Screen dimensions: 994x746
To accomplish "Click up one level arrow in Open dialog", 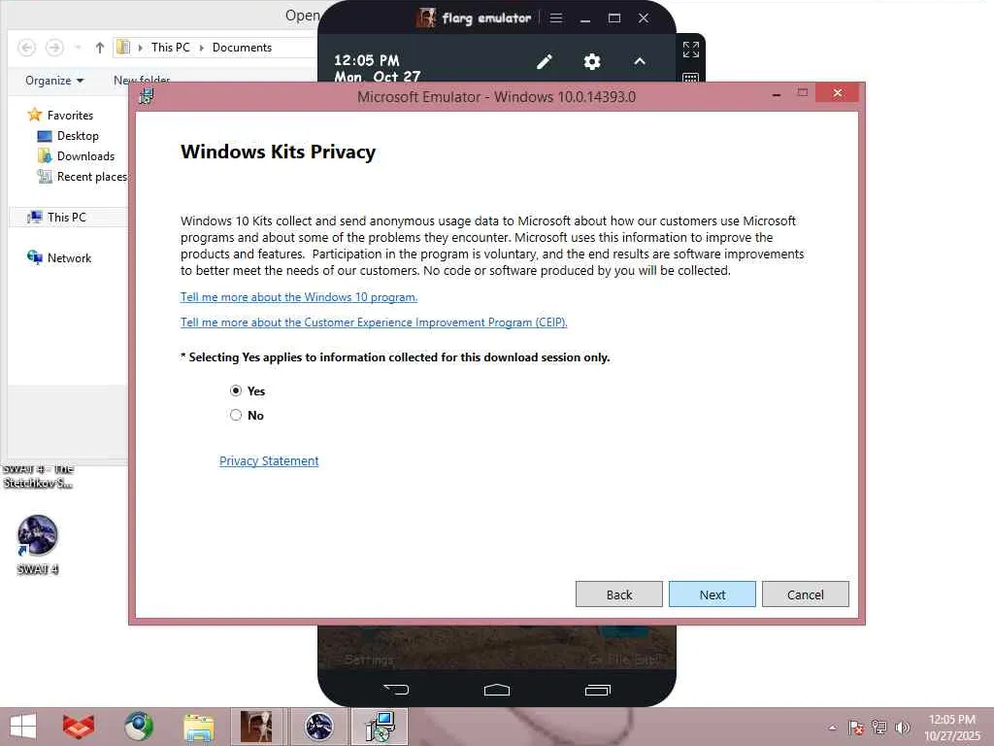I will pyautogui.click(x=100, y=48).
